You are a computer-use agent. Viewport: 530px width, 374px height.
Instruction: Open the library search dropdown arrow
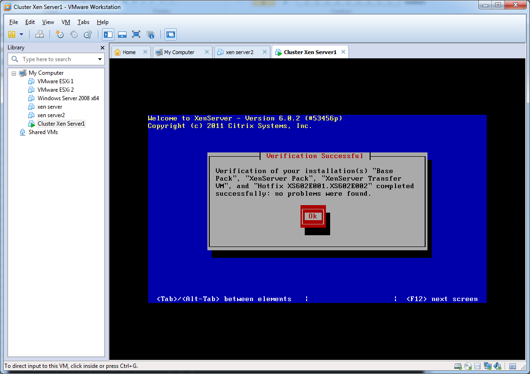point(100,59)
